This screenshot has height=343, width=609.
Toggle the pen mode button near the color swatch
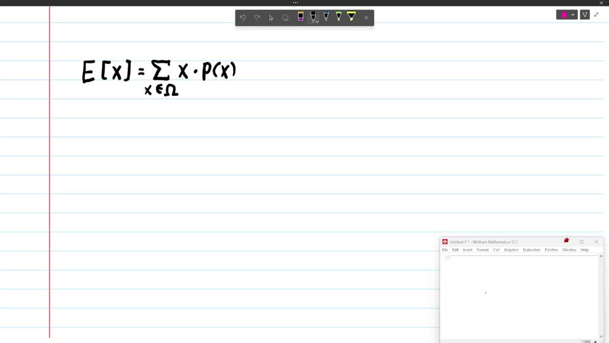(x=585, y=14)
